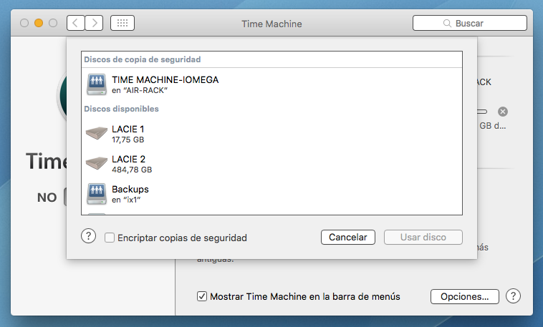
Task: Enable Encriptar copias de seguridad checkbox
Action: (x=110, y=238)
